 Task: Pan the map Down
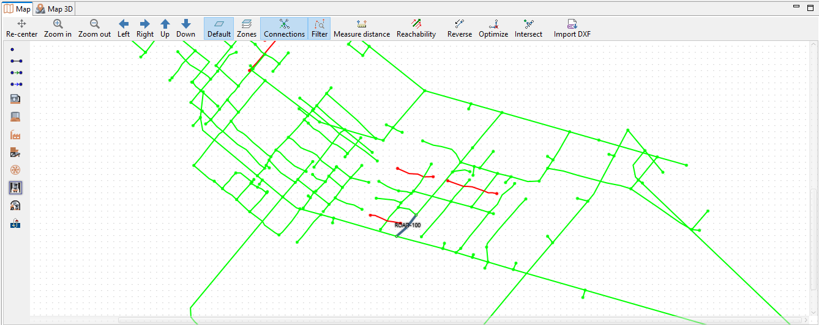tap(185, 29)
